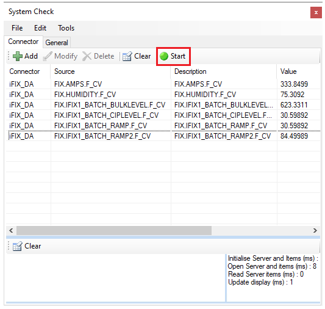Click iFIX_DA in the AMPS row
Screen dimensions: 325x309
point(21,84)
